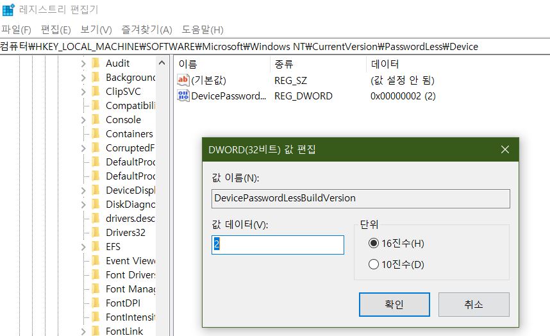This screenshot has height=336, width=550.
Task: Open the 파일(F) menu
Action: tap(16, 29)
